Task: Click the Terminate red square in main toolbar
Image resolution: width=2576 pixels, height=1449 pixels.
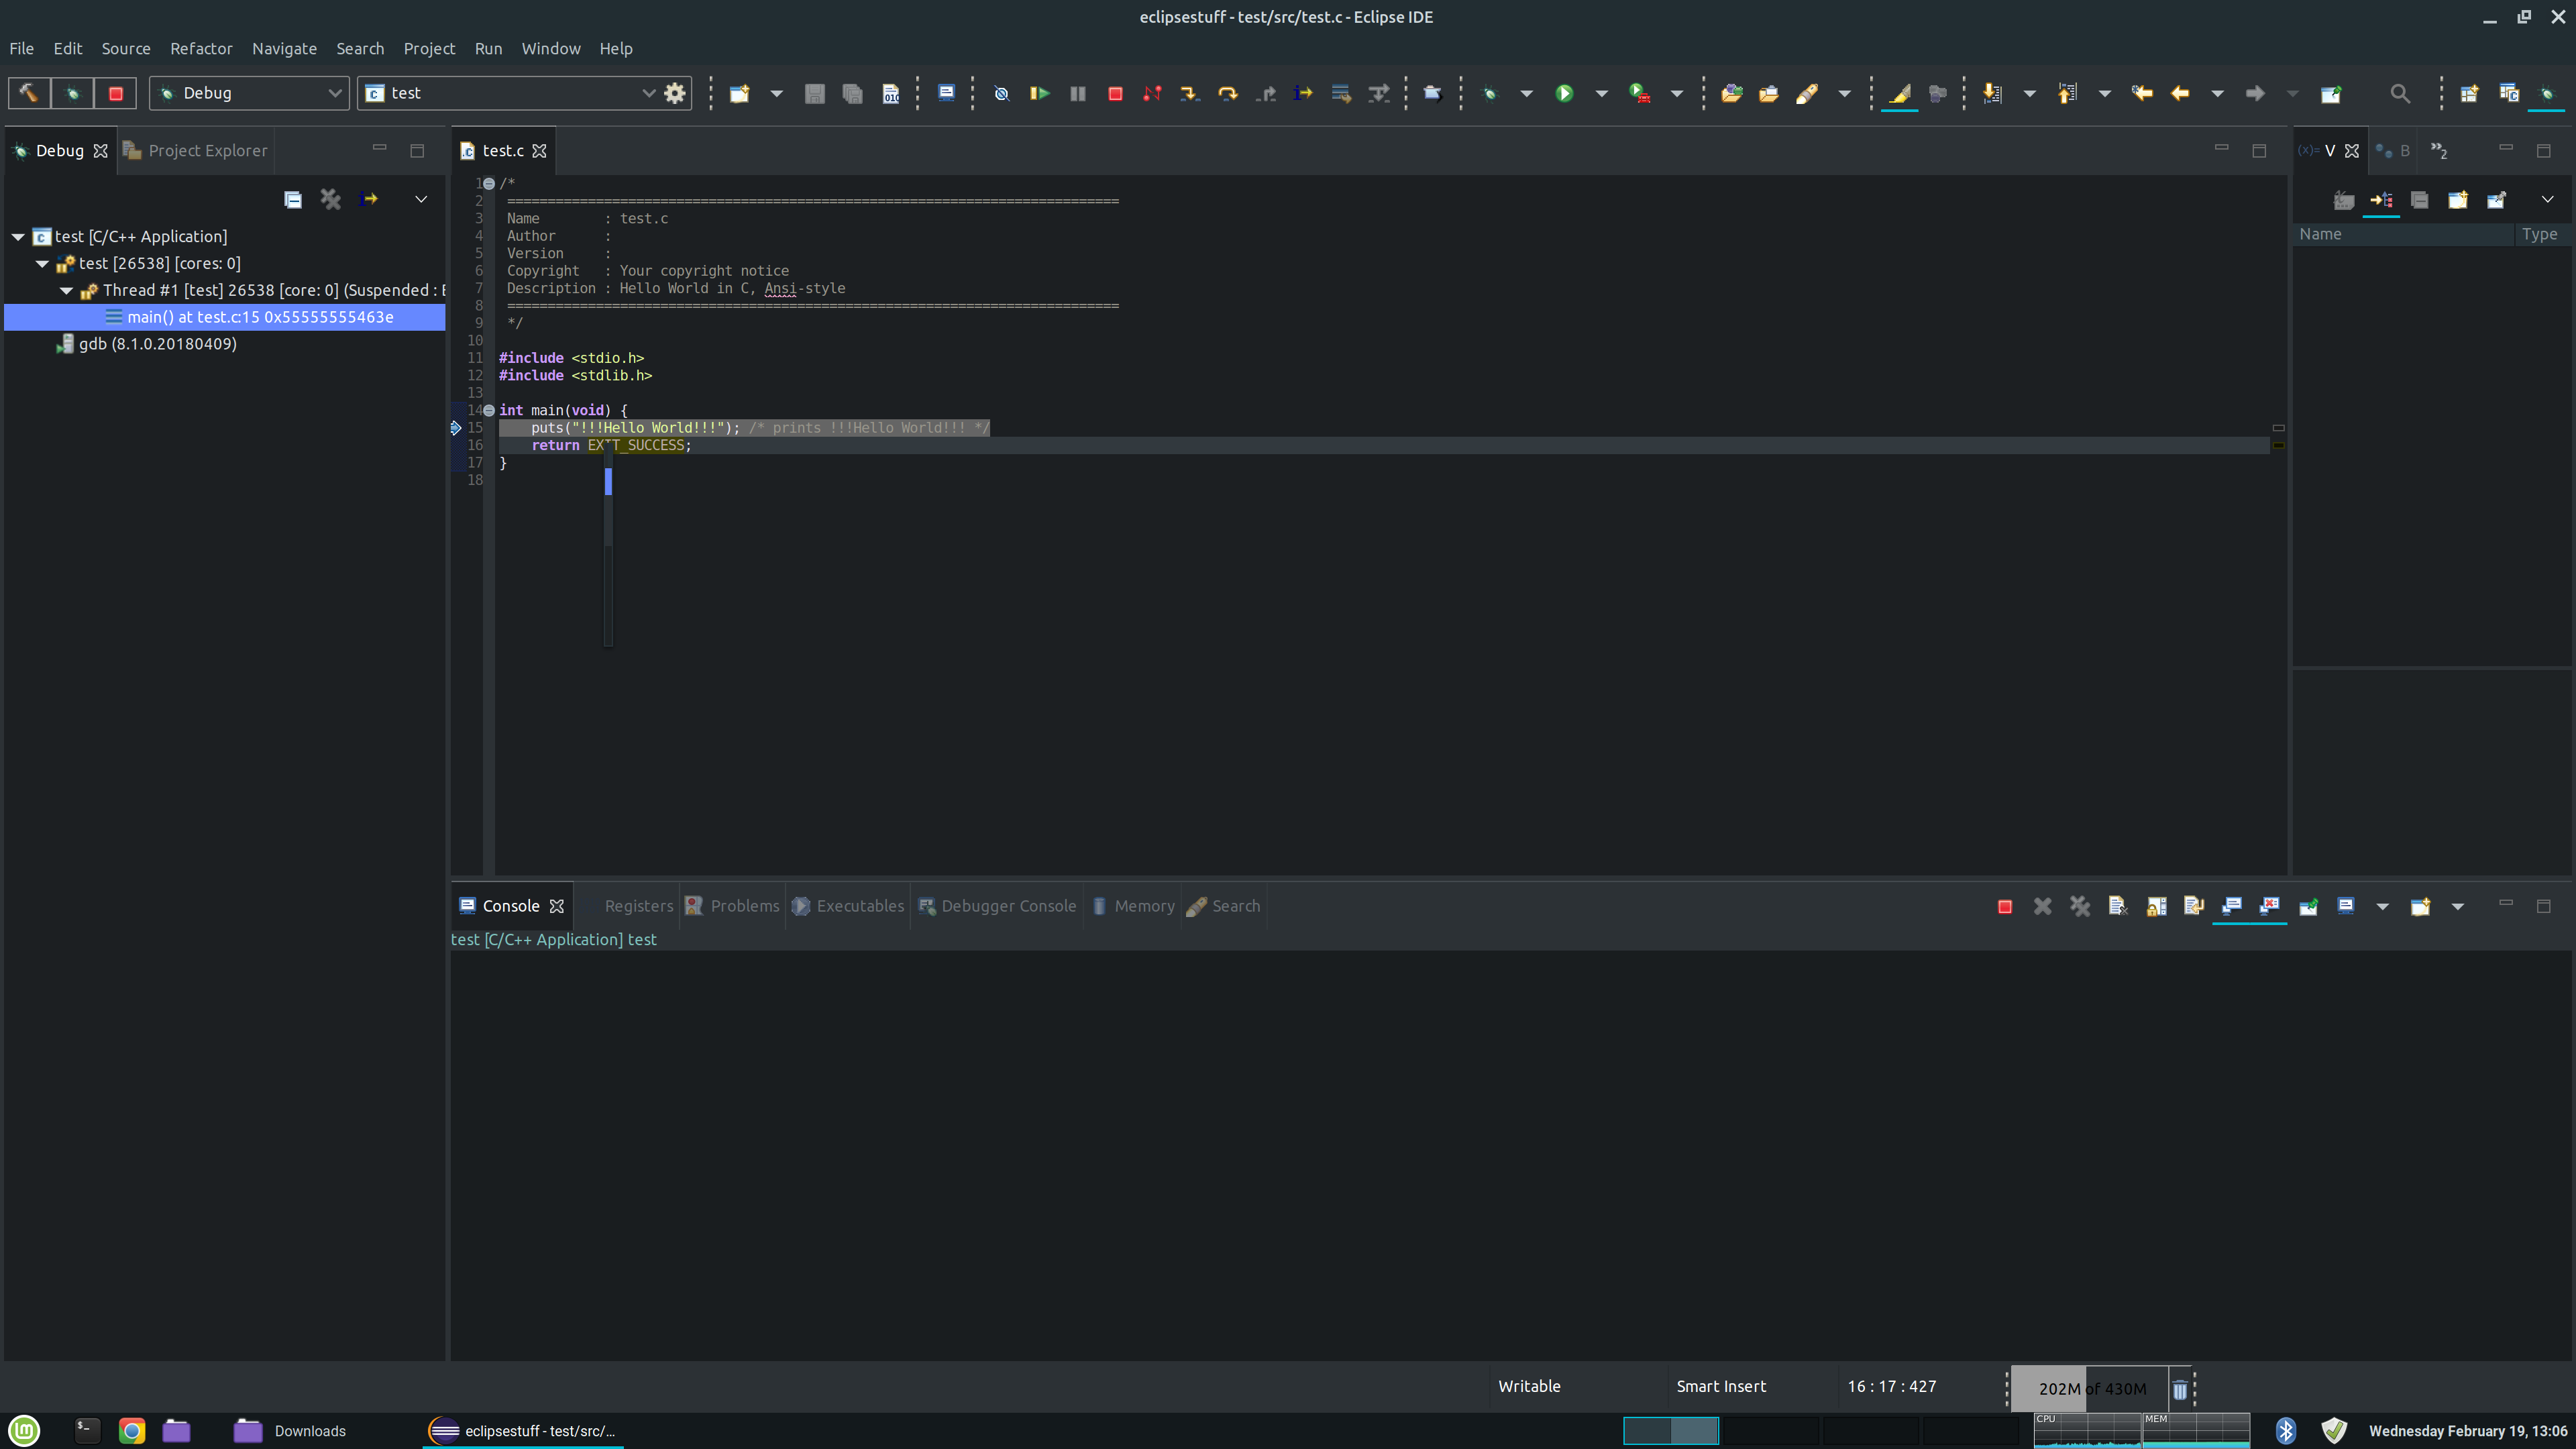Action: pyautogui.click(x=1115, y=93)
